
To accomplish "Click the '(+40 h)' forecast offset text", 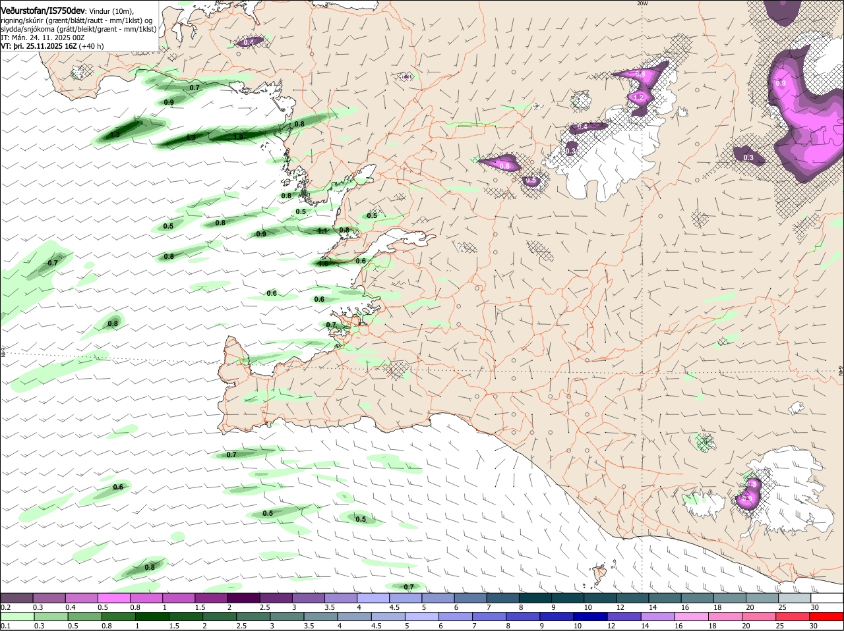I will [x=91, y=47].
